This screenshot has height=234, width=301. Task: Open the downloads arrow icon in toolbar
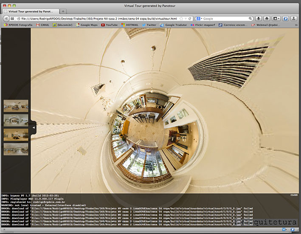(258, 19)
